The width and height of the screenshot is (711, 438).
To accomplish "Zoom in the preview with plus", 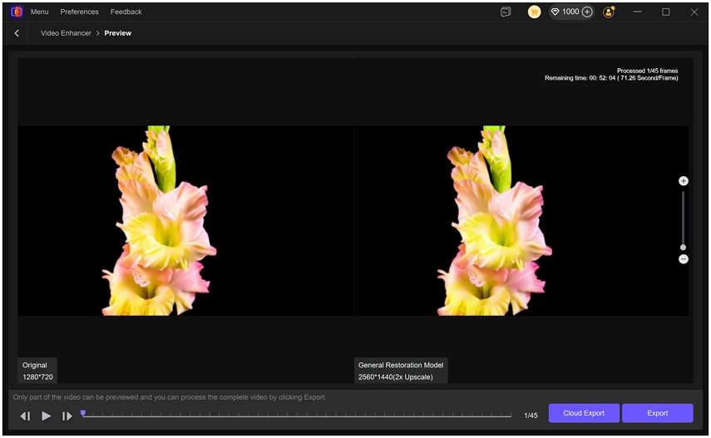I will click(x=684, y=181).
